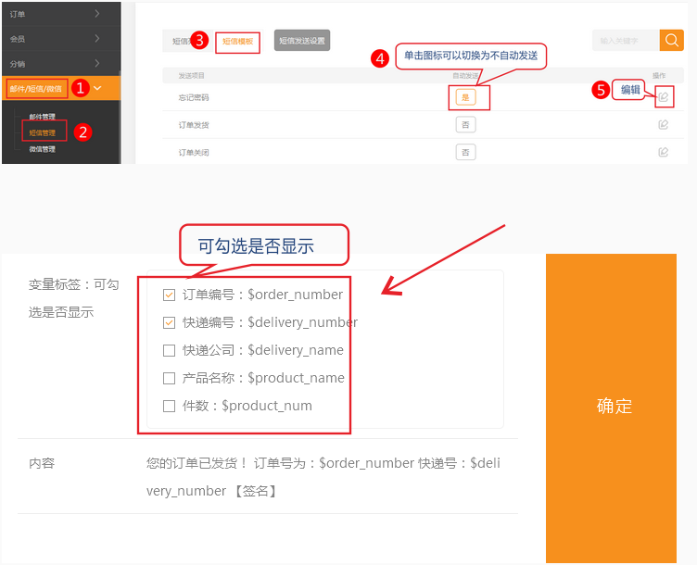
Task: Click edit icon for 忘记密码 row
Action: (x=663, y=97)
